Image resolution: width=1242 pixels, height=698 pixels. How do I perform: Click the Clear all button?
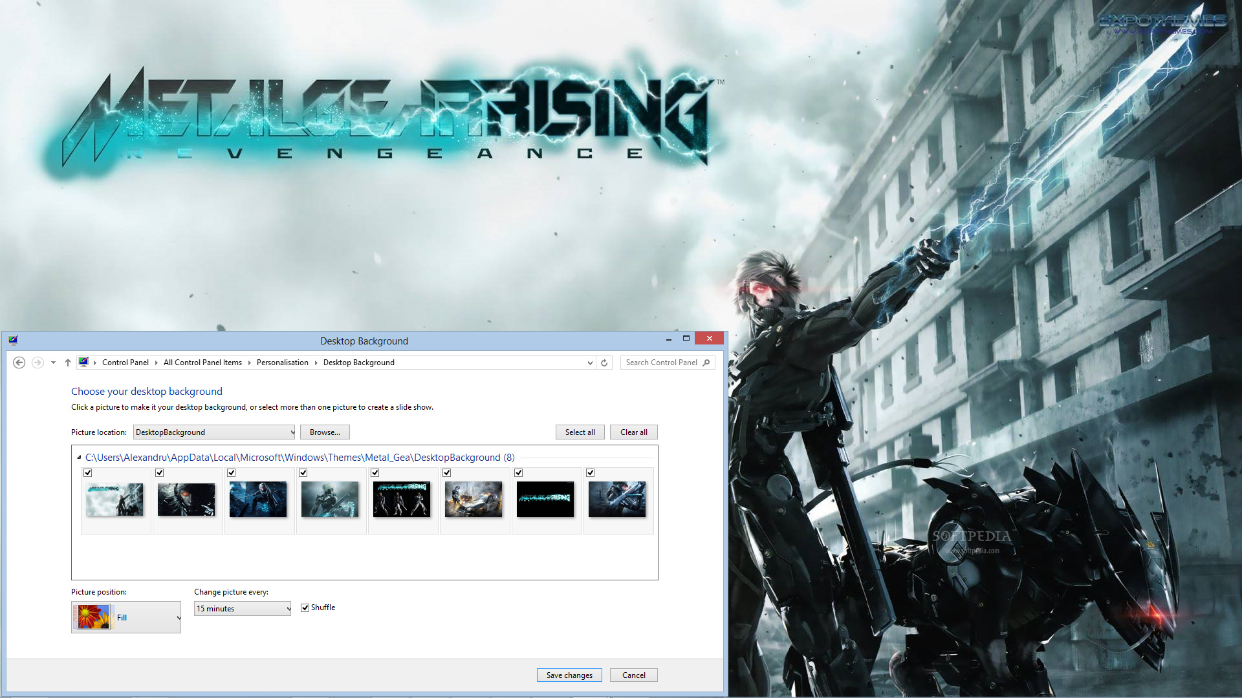coord(634,432)
